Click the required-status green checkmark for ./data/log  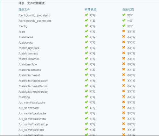pyautogui.click(x=86, y=97)
